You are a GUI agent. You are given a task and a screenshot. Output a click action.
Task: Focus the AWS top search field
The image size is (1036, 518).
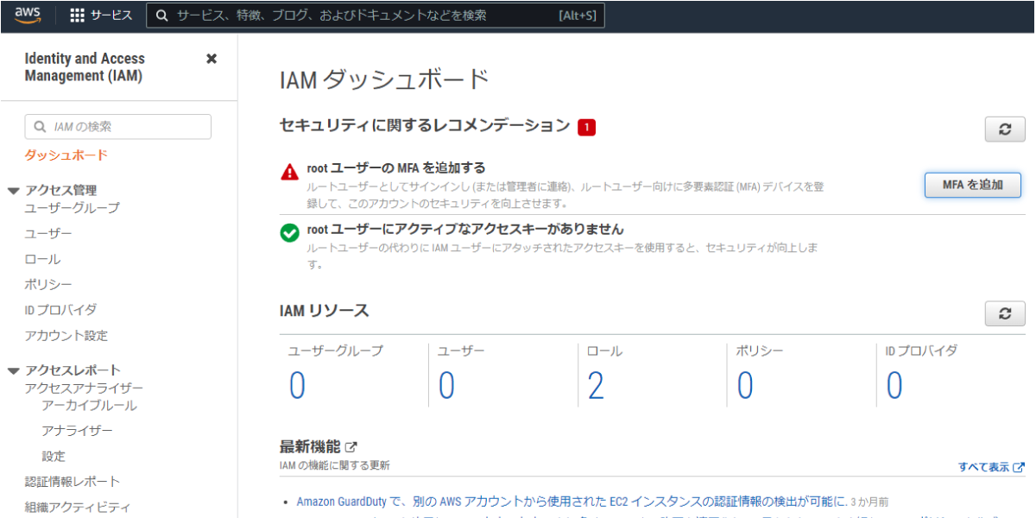click(x=376, y=16)
